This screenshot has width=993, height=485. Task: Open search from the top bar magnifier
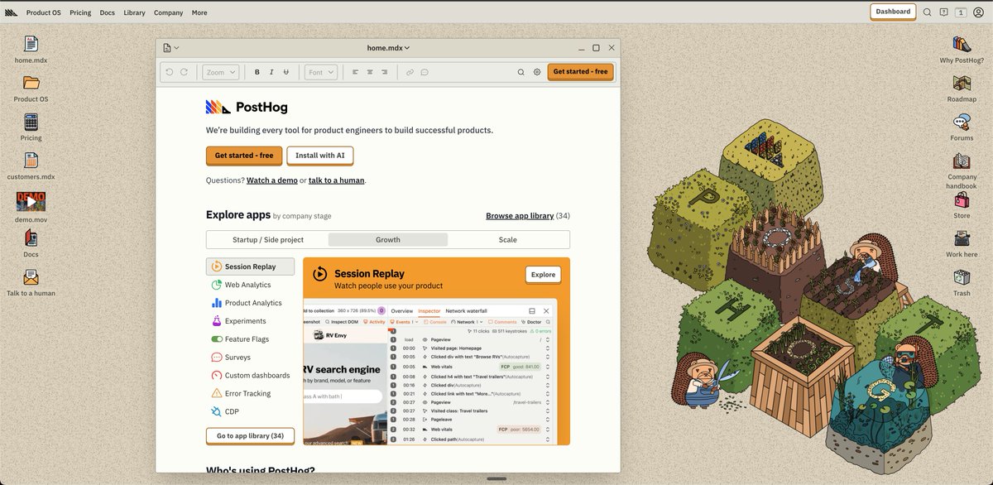pos(928,12)
